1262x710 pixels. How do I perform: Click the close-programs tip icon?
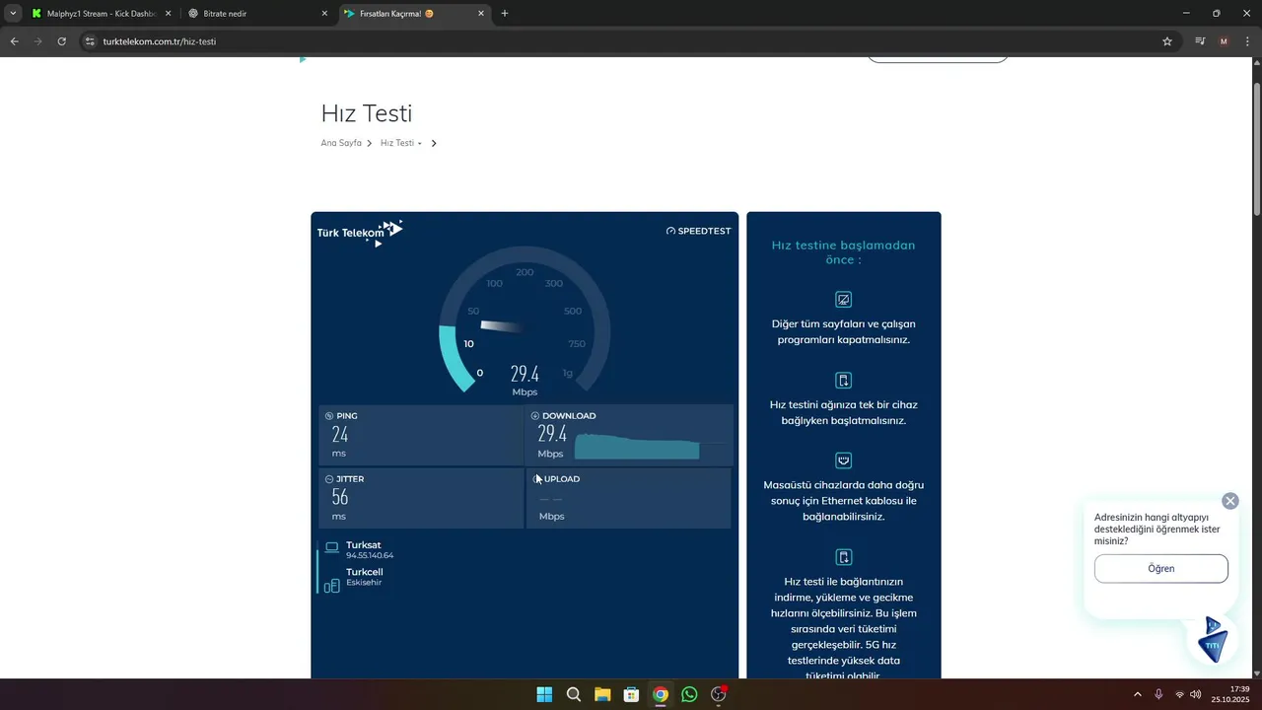click(x=843, y=300)
